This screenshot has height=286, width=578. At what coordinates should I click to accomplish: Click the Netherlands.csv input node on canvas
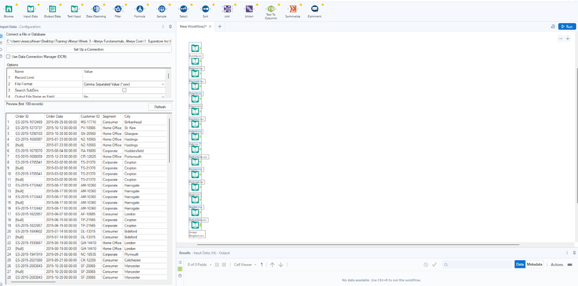(195, 149)
